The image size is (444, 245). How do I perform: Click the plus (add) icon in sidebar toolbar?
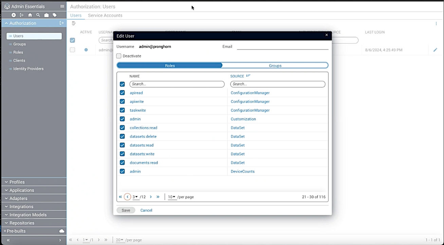tap(14, 15)
